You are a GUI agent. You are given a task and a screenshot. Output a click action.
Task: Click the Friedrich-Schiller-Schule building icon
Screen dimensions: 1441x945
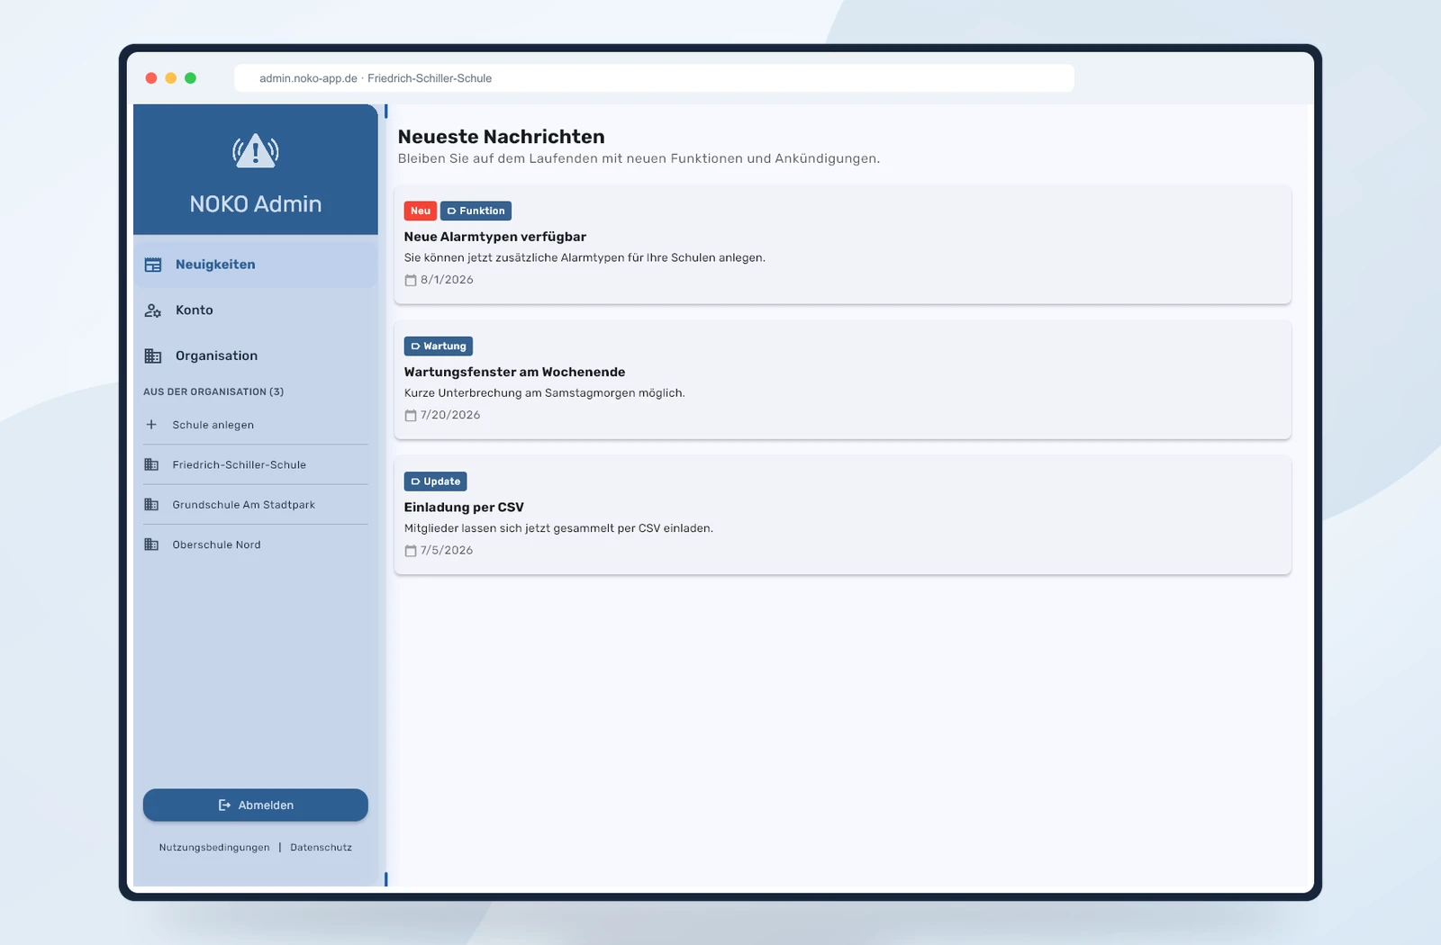151,464
